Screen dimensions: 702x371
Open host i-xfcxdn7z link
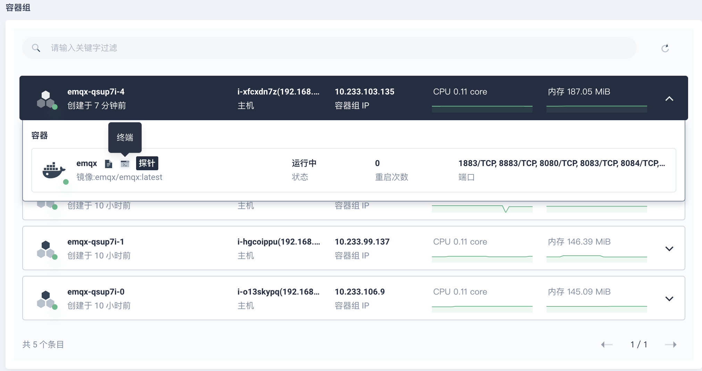coord(278,92)
